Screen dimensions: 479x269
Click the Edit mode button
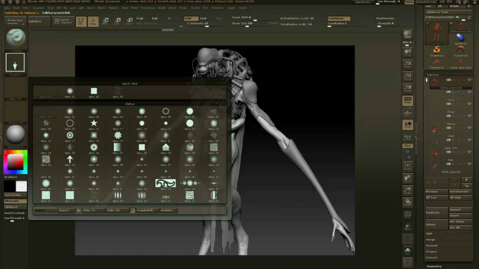tap(81, 22)
